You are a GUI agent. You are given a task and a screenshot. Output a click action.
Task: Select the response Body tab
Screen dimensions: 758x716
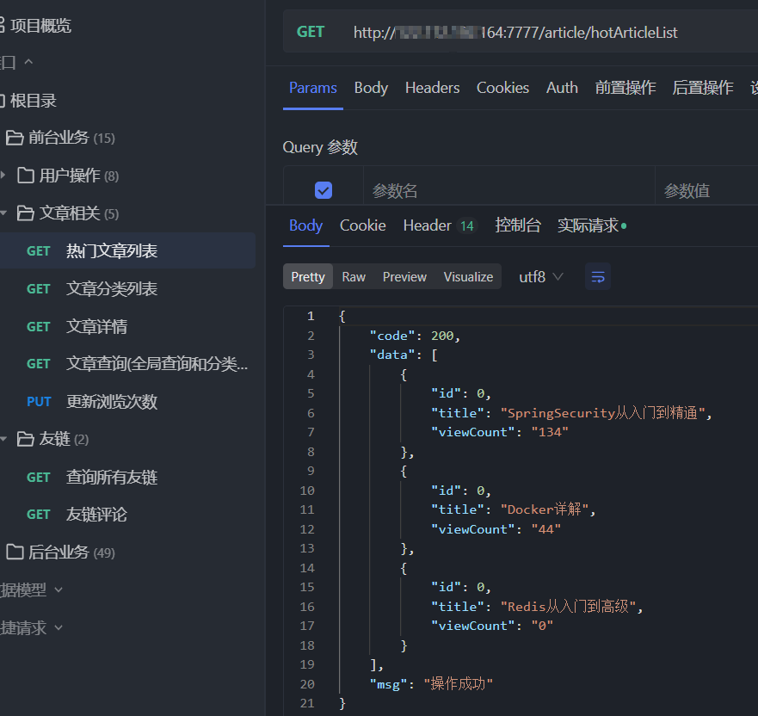pos(305,225)
